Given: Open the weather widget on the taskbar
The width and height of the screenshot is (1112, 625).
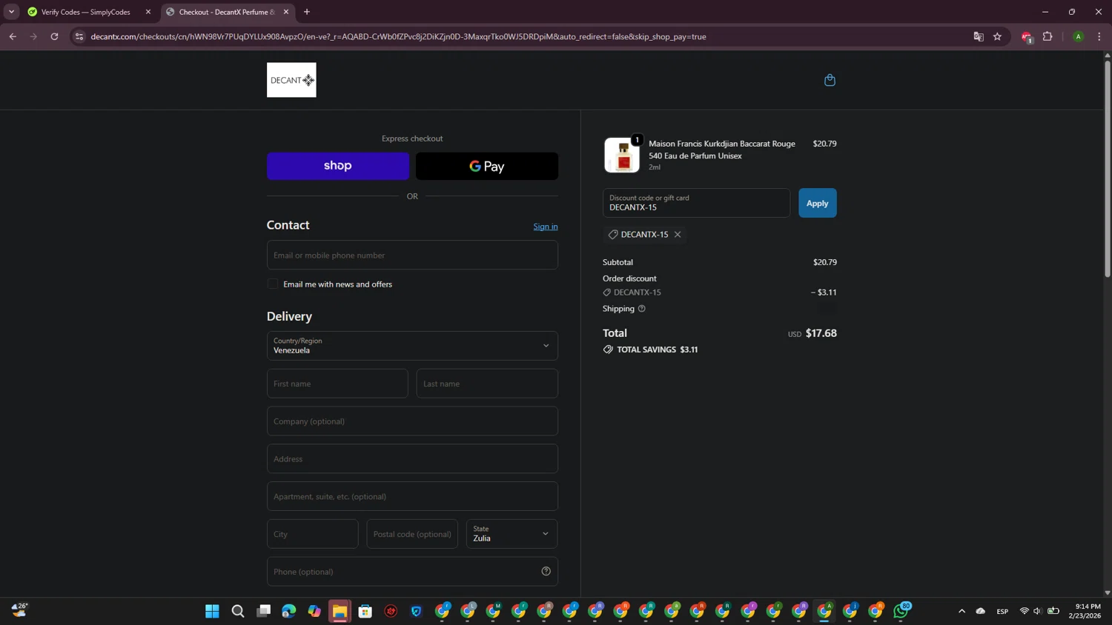Looking at the screenshot, I should click(20, 610).
